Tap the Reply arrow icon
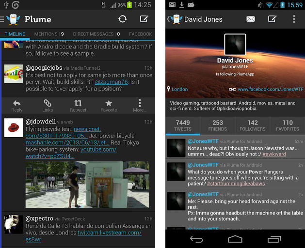The width and height of the screenshot is (305, 248). [x=16, y=103]
